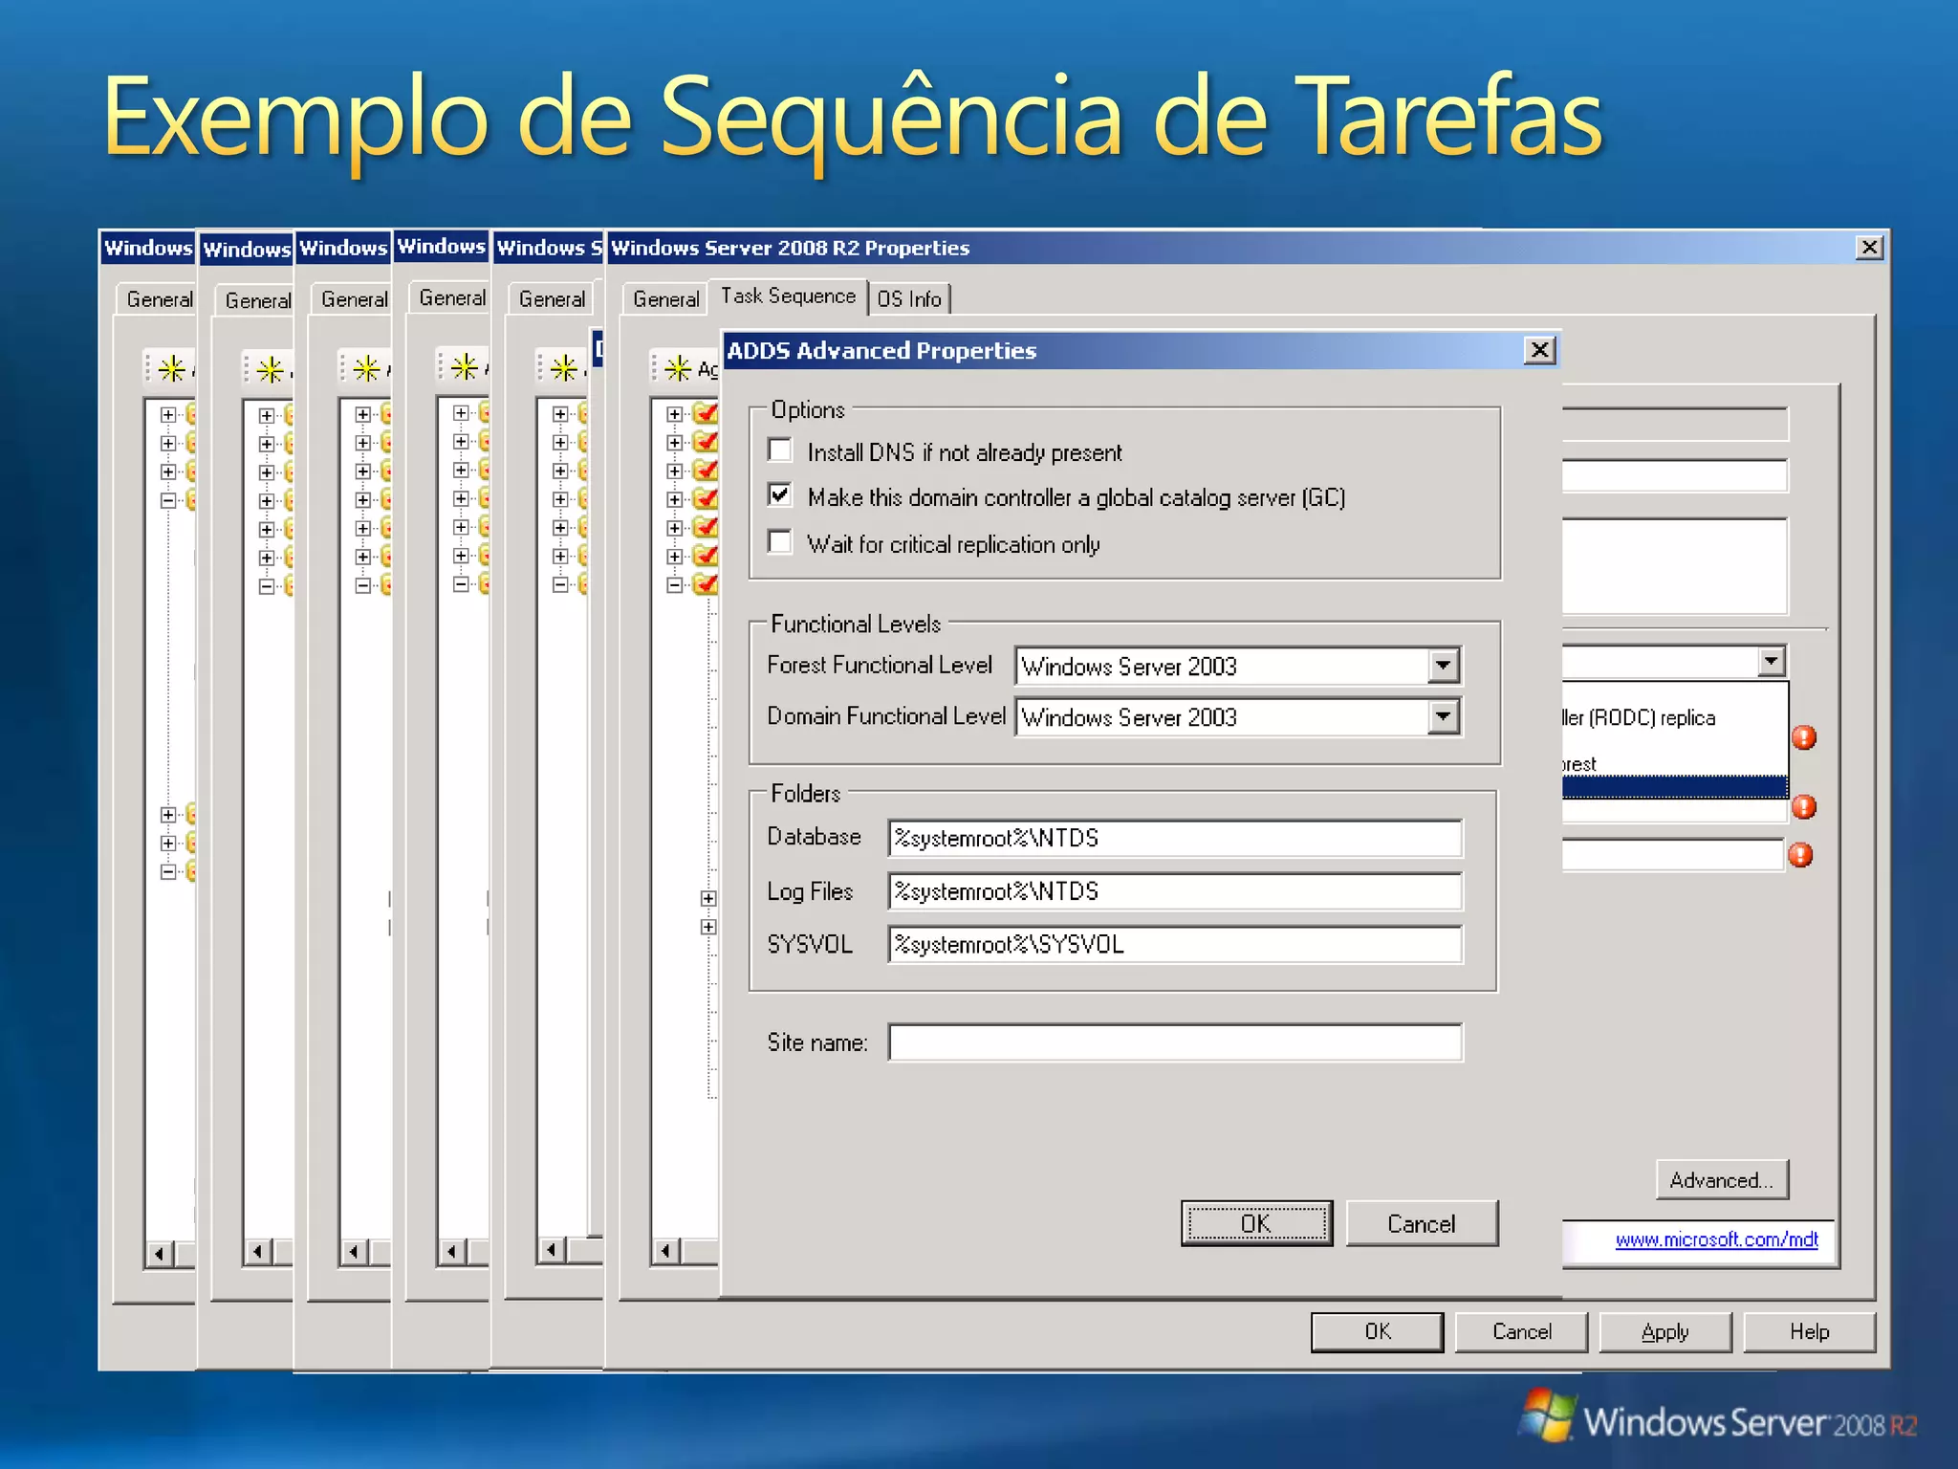The image size is (1958, 1469).
Task: Open the dropdown arrow above the RODC replica list
Action: (1772, 661)
